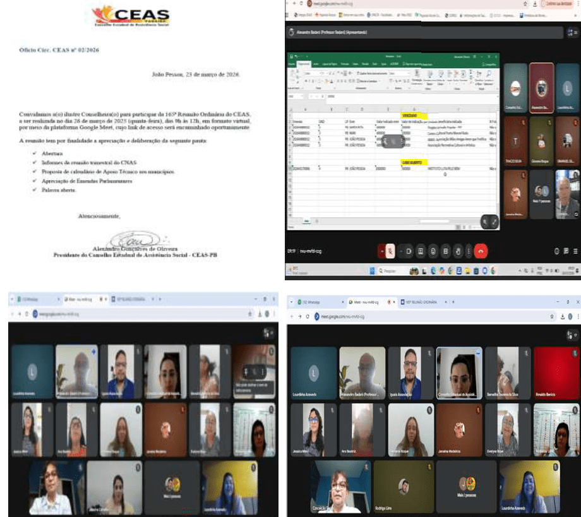Expand microphone audio settings arrow
This screenshot has width=581, height=517.
[381, 251]
